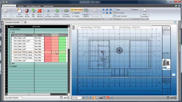Click the 25% CD green cell for A101
This screenshot has width=182, height=102.
[x=62, y=44]
